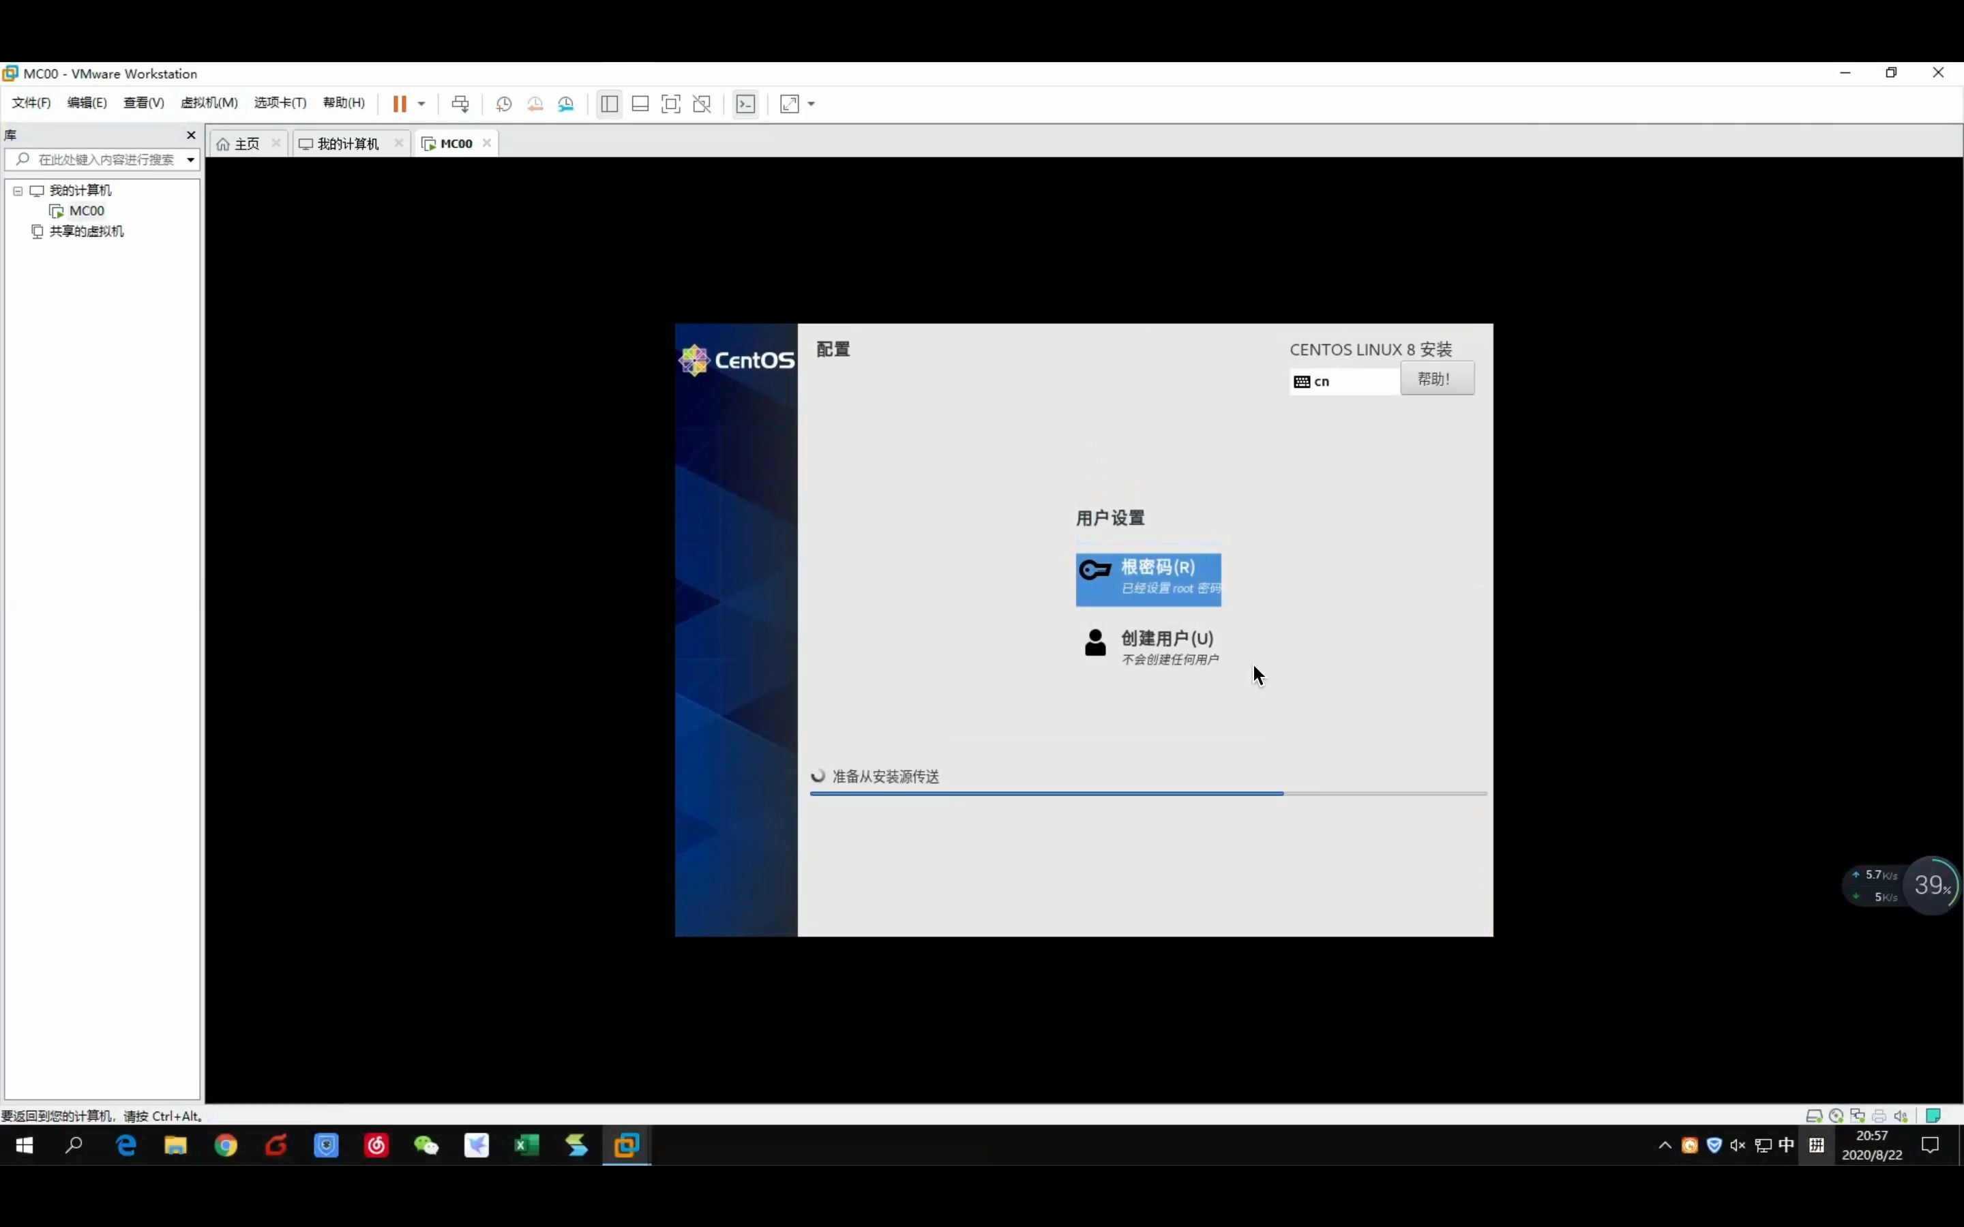Show hidden system tray icons
The image size is (1964, 1227).
pyautogui.click(x=1665, y=1145)
